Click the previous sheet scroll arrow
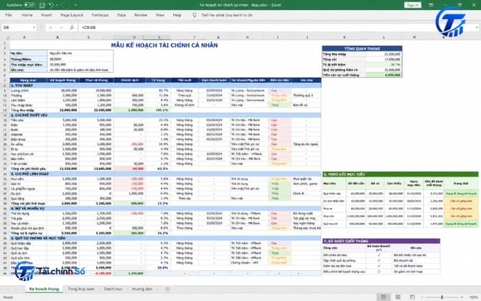This screenshot has height=301, width=481. (x=8, y=289)
